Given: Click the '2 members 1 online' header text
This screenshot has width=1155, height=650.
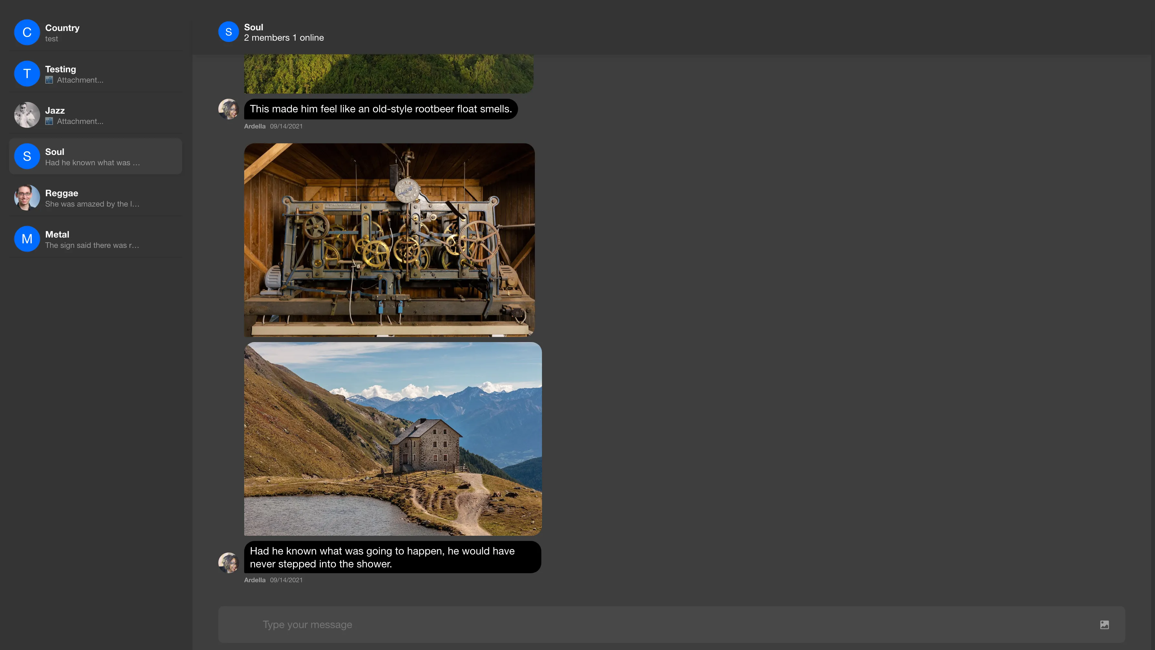Looking at the screenshot, I should 284,38.
